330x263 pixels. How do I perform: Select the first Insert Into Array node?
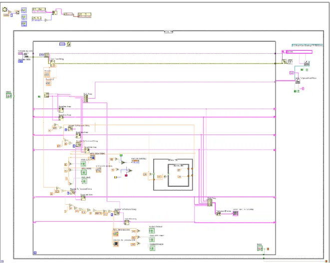[61, 110]
